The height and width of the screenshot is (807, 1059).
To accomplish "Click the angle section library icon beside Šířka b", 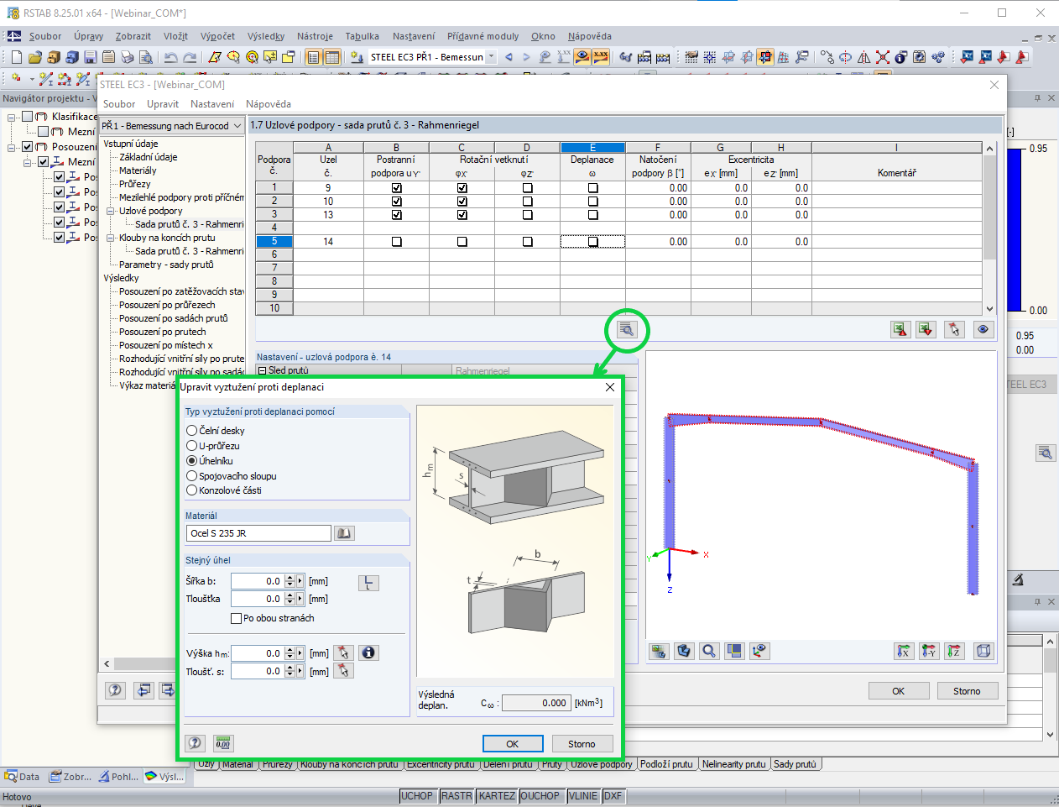I will [x=368, y=582].
